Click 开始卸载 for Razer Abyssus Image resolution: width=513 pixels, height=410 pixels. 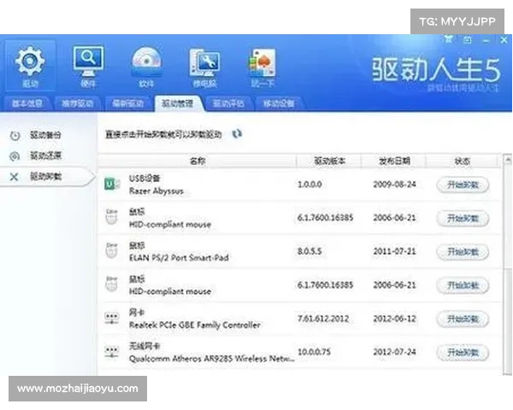[x=463, y=184]
